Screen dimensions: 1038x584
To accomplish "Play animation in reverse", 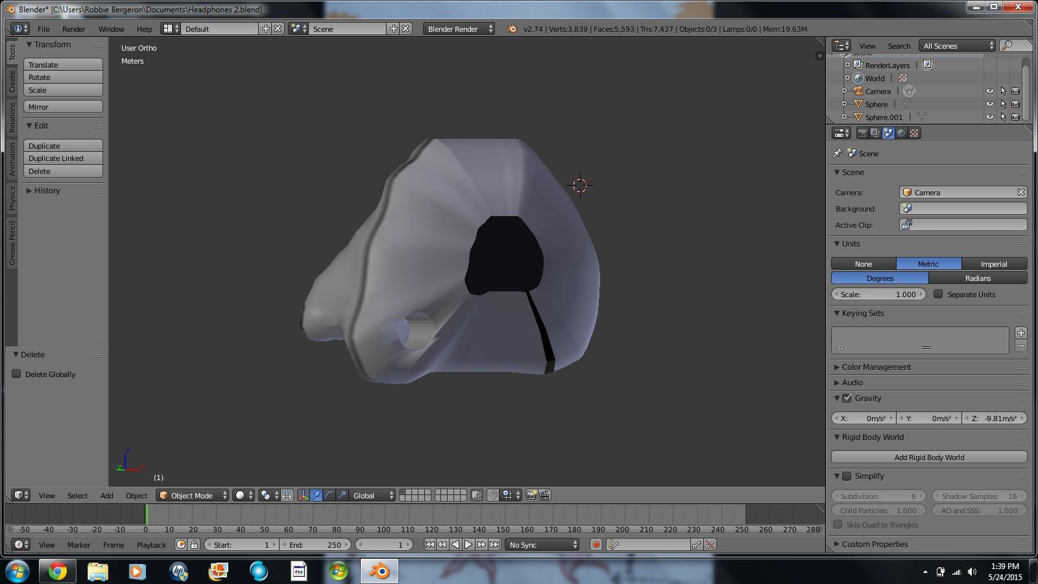I will coord(455,544).
